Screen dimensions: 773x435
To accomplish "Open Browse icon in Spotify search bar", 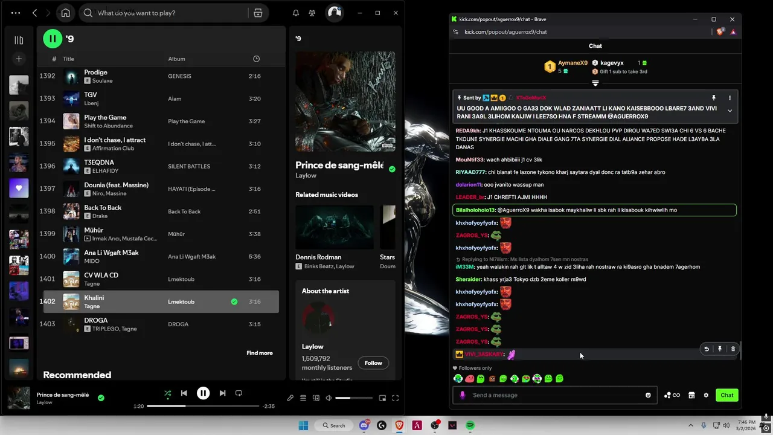I will click(258, 13).
